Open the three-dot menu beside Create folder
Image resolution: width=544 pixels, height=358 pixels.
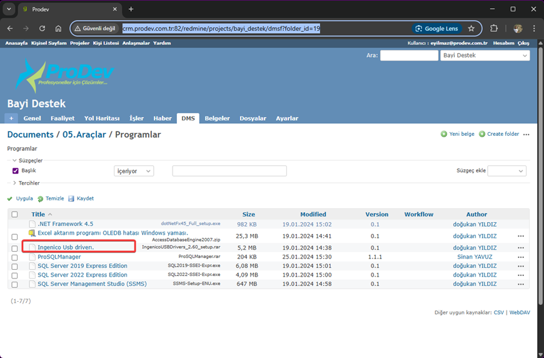[526, 135]
